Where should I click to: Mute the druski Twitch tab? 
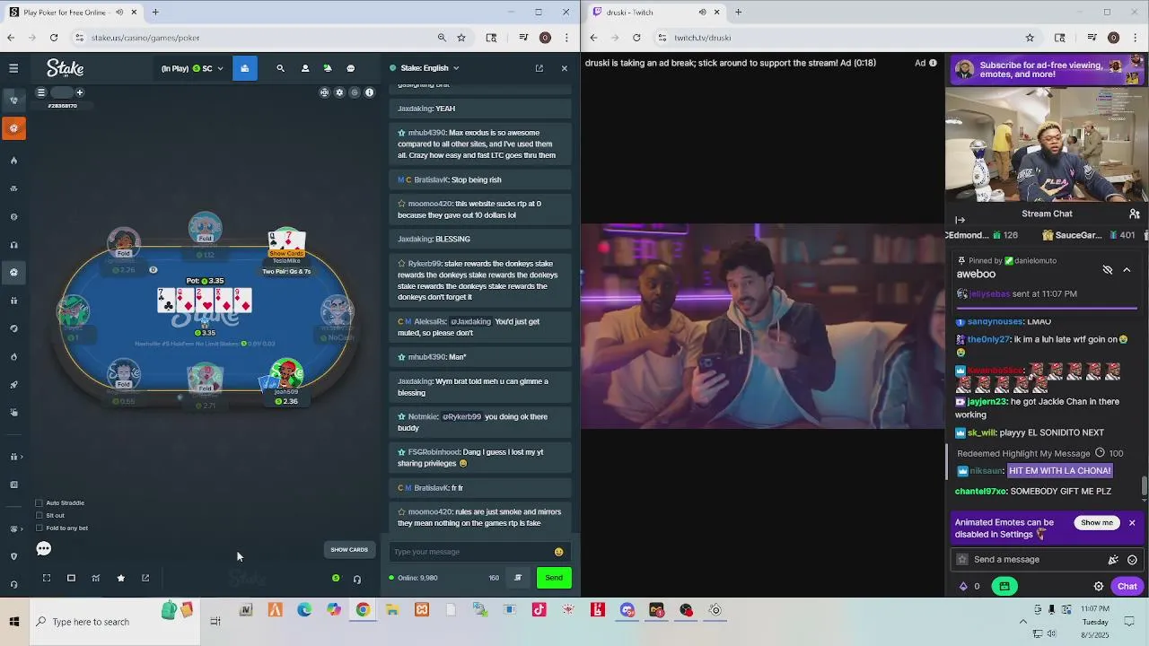pos(702,13)
